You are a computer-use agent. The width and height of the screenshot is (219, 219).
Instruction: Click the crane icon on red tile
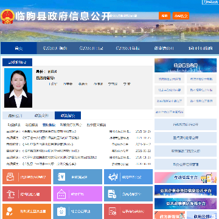tap(10, 194)
